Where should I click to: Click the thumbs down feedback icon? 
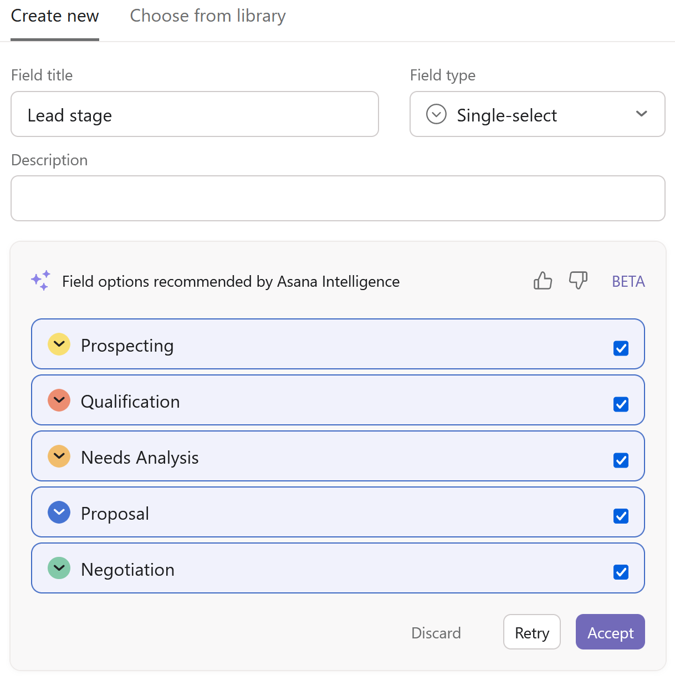(x=578, y=281)
